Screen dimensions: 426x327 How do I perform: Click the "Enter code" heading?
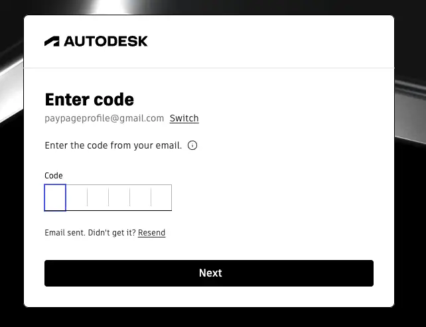click(89, 99)
